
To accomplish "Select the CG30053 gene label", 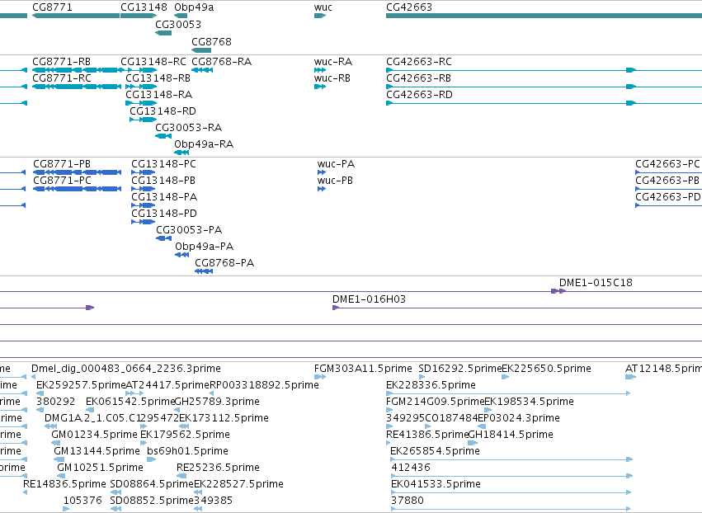I will pyautogui.click(x=178, y=24).
